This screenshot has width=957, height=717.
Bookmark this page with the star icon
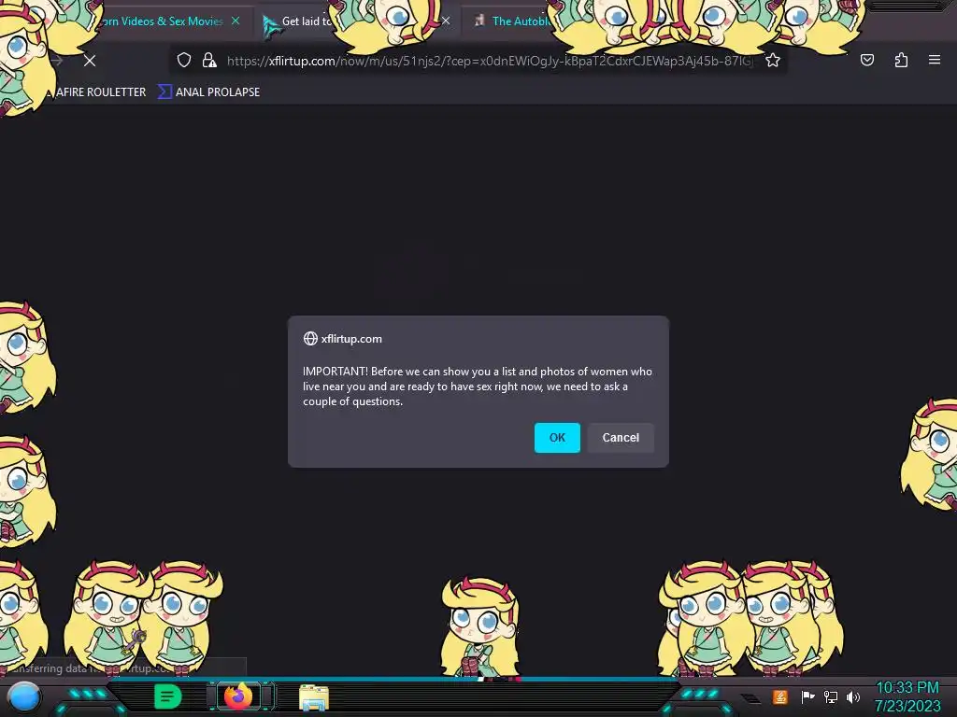click(773, 61)
